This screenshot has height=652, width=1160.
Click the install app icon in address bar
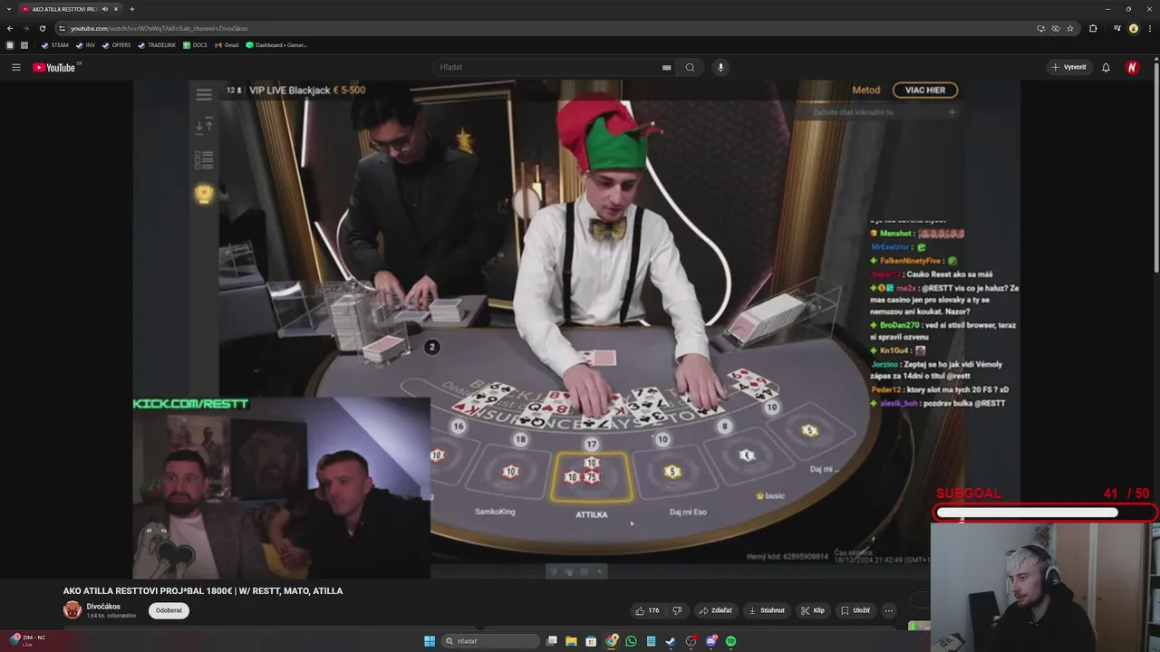point(1041,28)
